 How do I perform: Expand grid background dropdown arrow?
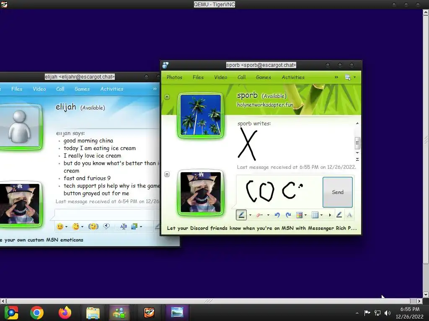coord(321,215)
